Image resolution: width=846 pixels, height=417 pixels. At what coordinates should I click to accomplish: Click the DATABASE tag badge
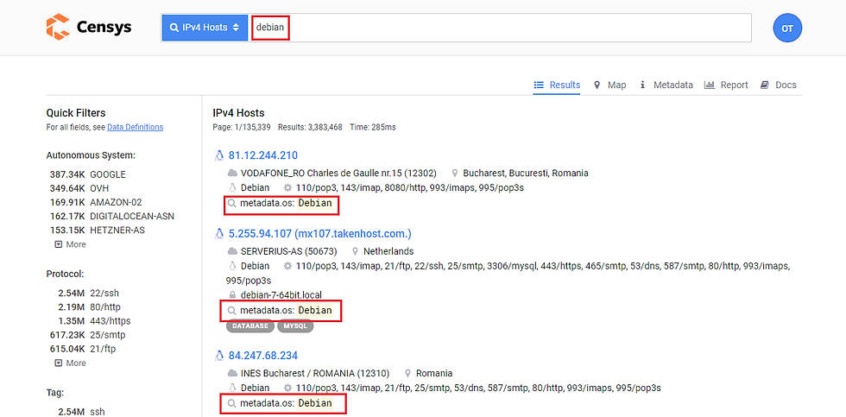click(249, 325)
